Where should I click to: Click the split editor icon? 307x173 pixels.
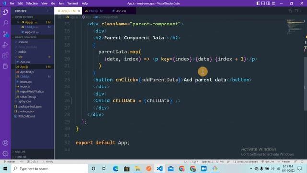296,11
